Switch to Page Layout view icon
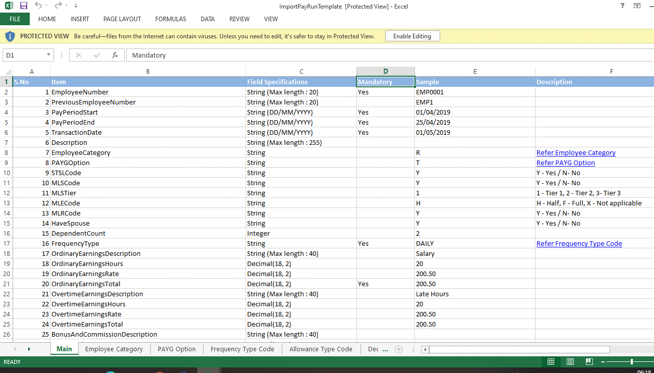This screenshot has height=373, width=654. 570,362
